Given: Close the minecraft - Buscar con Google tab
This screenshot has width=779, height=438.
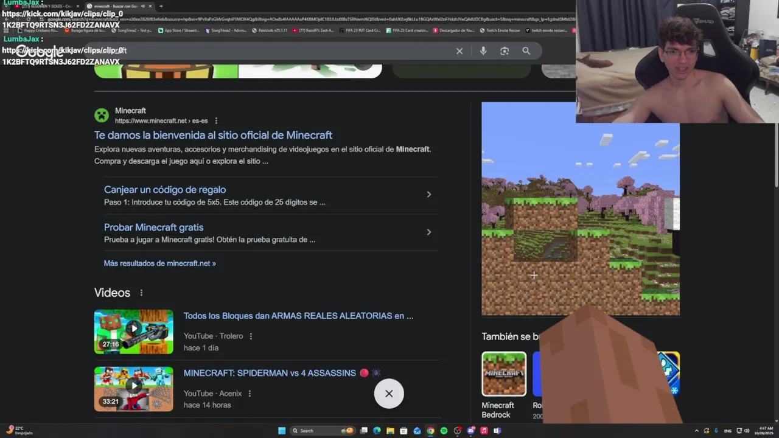Looking at the screenshot, I should tap(150, 6).
